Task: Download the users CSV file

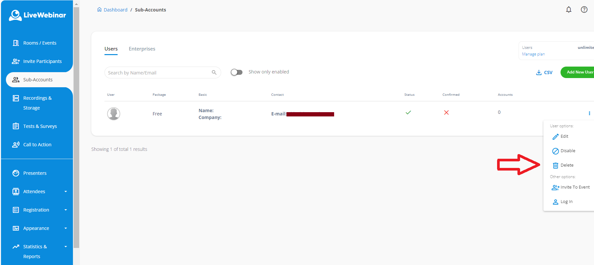Action: tap(544, 72)
